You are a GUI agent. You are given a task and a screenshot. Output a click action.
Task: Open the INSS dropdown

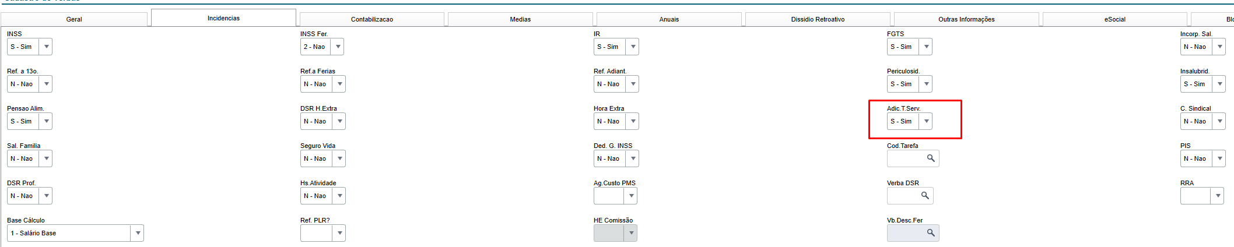(46, 47)
